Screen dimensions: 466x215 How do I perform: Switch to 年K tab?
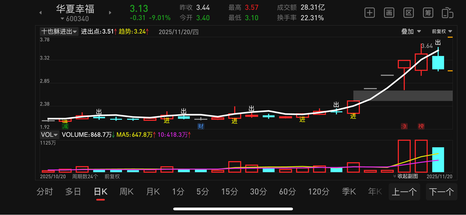pyautogui.click(x=375, y=192)
